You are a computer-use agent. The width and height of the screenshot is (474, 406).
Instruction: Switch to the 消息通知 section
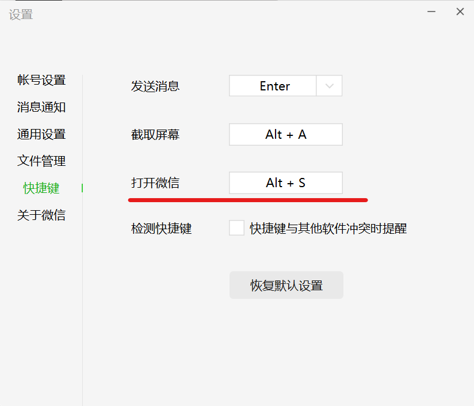tap(41, 107)
